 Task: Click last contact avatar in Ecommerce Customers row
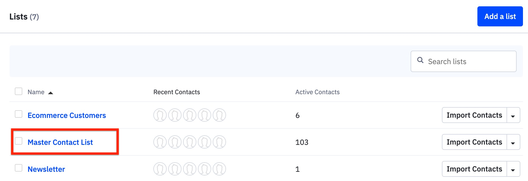coord(219,115)
